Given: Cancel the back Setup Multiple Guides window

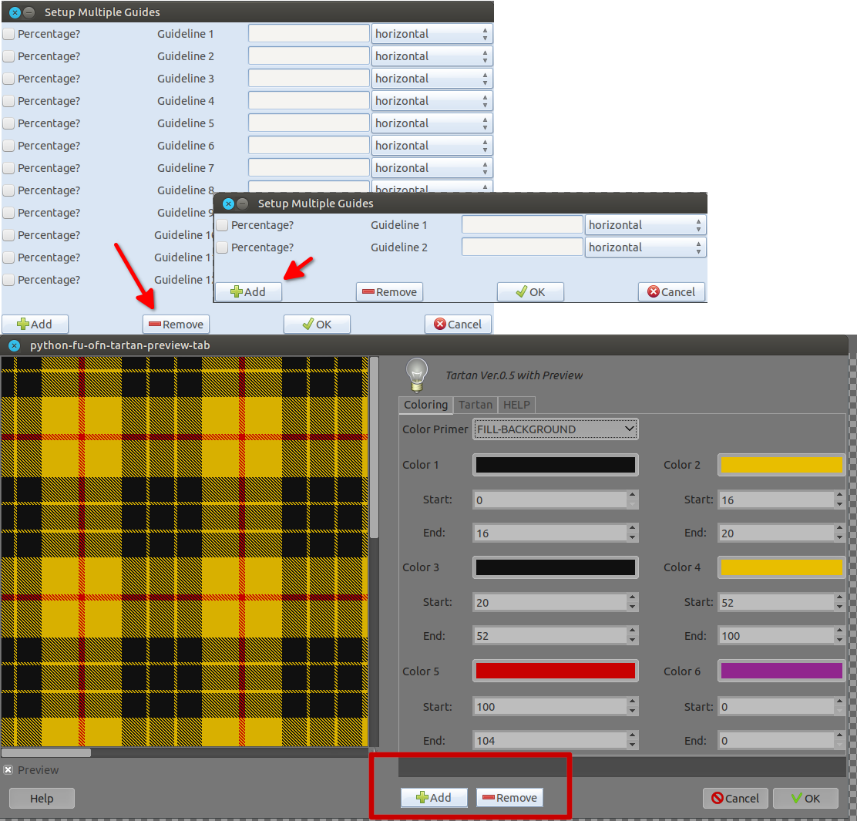Looking at the screenshot, I should pos(458,324).
